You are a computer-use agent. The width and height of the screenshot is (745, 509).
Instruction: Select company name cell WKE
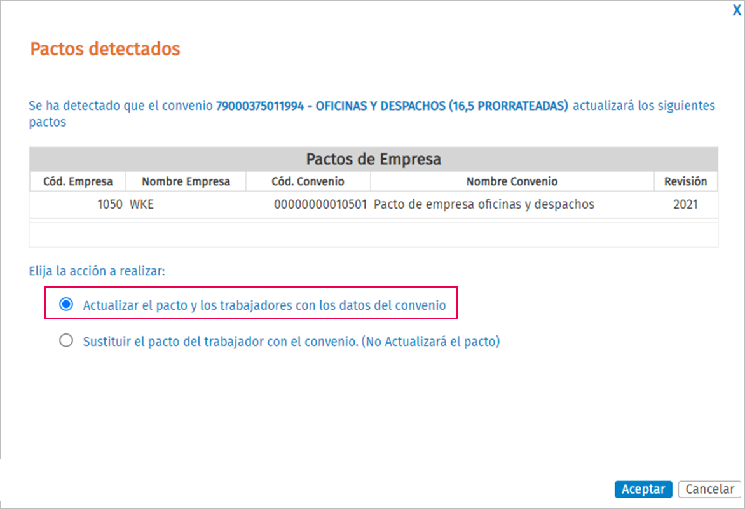pos(186,204)
